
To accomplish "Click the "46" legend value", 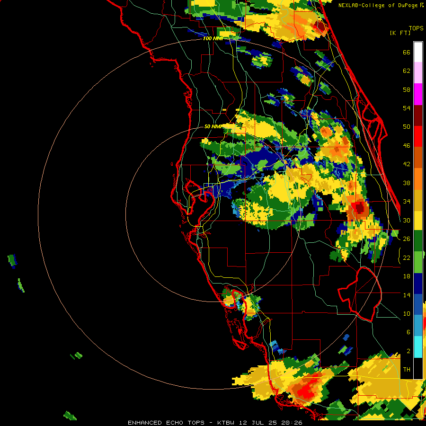I will [x=407, y=146].
